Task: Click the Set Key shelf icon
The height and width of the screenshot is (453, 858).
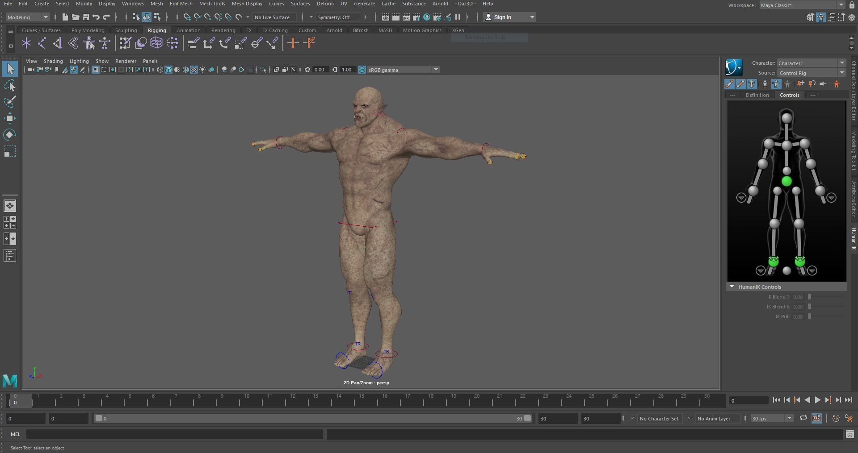Action: coord(293,43)
